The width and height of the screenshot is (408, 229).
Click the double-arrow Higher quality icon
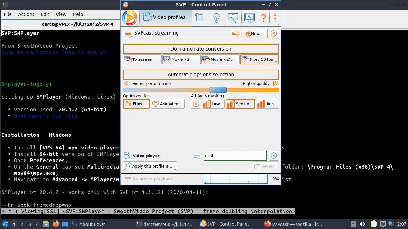click(276, 83)
